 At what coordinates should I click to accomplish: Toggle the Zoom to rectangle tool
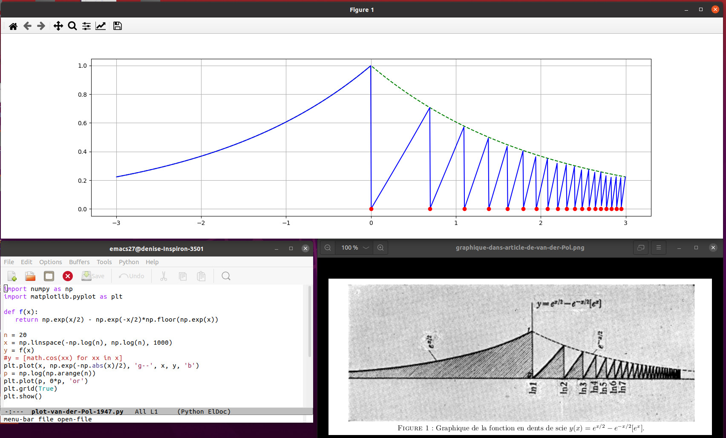point(72,26)
